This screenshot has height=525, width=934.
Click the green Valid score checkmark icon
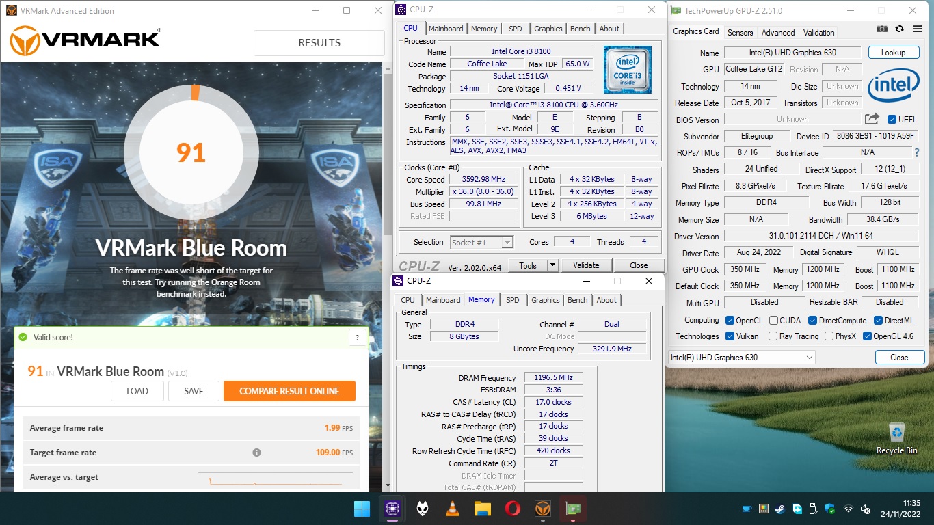click(23, 337)
